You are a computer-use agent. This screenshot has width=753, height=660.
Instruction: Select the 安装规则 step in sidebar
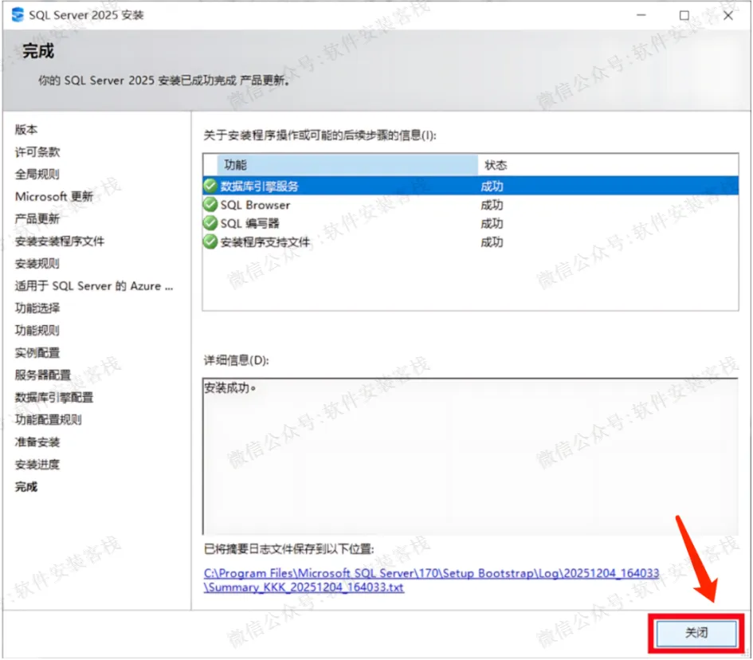[37, 263]
